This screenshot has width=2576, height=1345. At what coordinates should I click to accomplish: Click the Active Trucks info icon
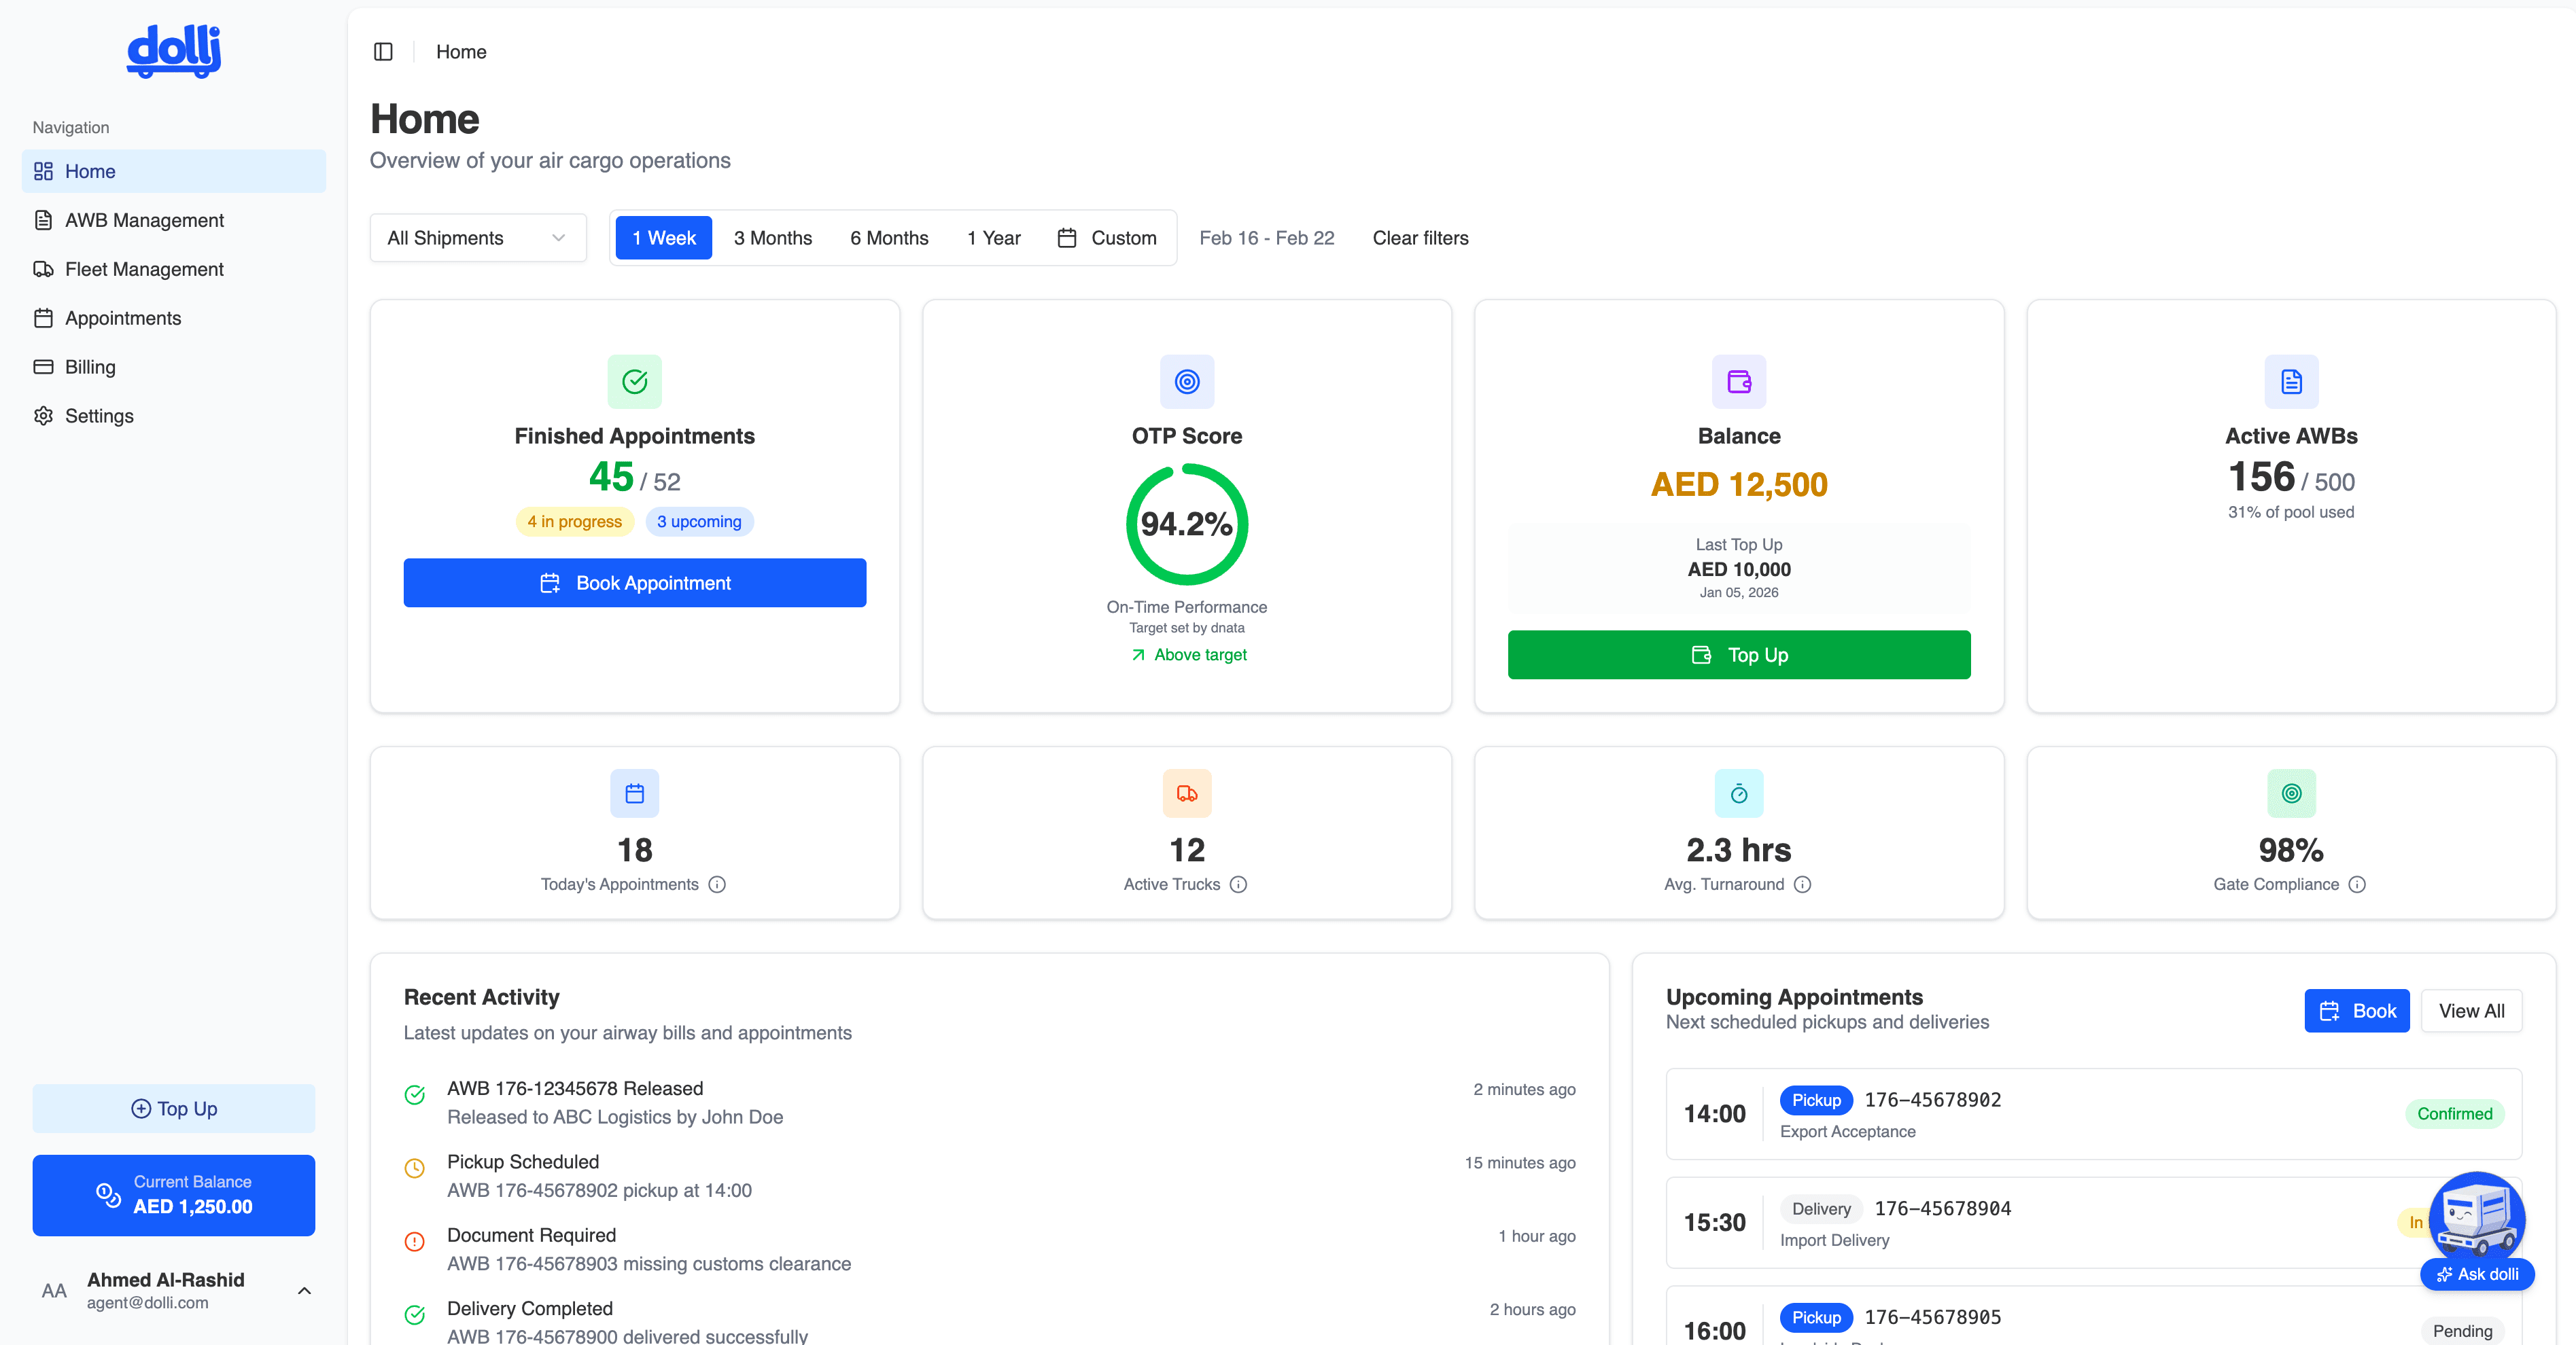point(1239,885)
